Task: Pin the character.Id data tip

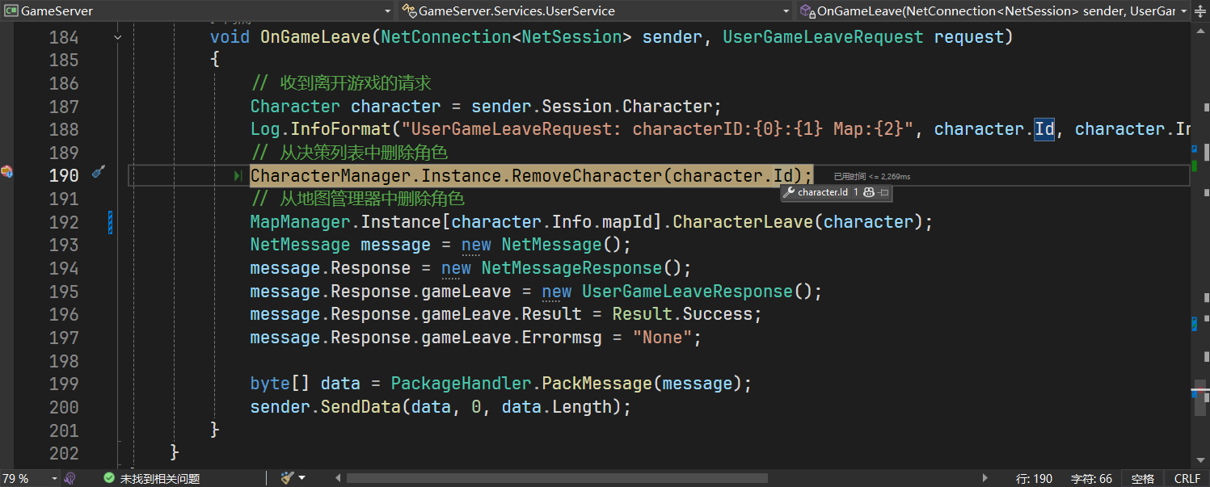Action: [883, 193]
